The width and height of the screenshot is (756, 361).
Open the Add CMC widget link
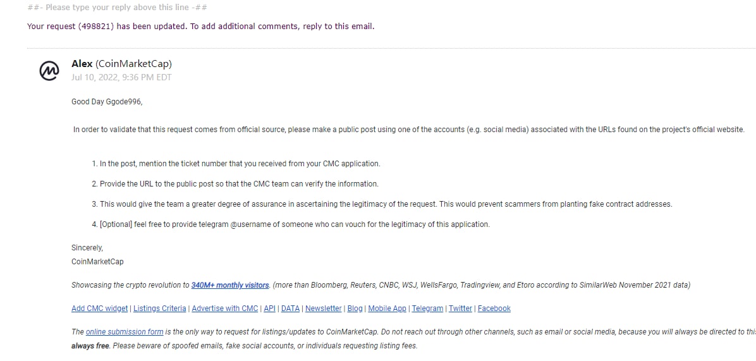click(x=100, y=309)
